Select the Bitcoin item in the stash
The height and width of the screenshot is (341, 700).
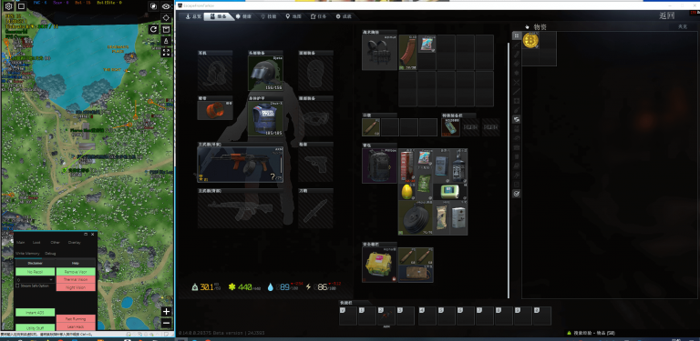pyautogui.click(x=530, y=41)
